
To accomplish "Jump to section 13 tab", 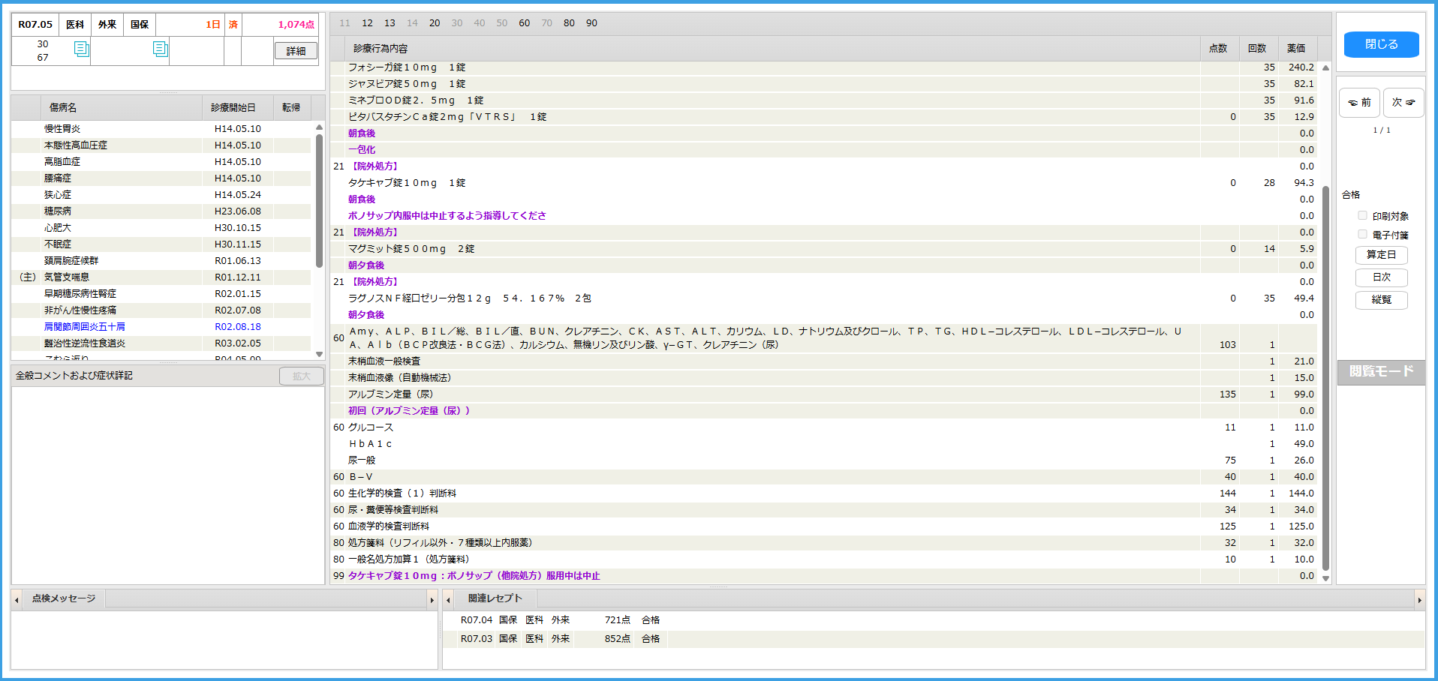I will (x=390, y=23).
